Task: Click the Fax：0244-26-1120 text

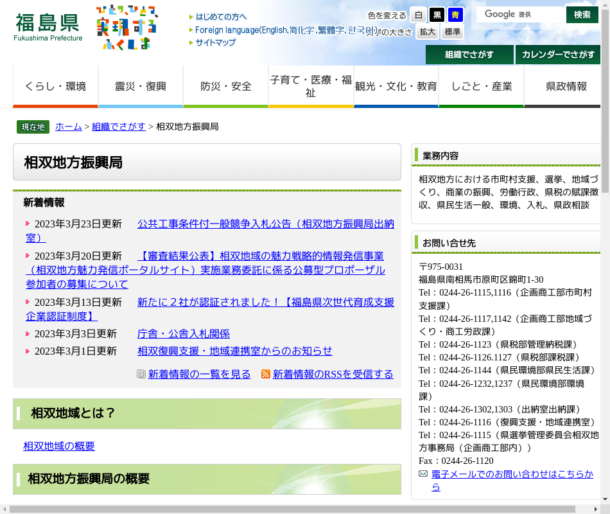Action: click(x=456, y=461)
